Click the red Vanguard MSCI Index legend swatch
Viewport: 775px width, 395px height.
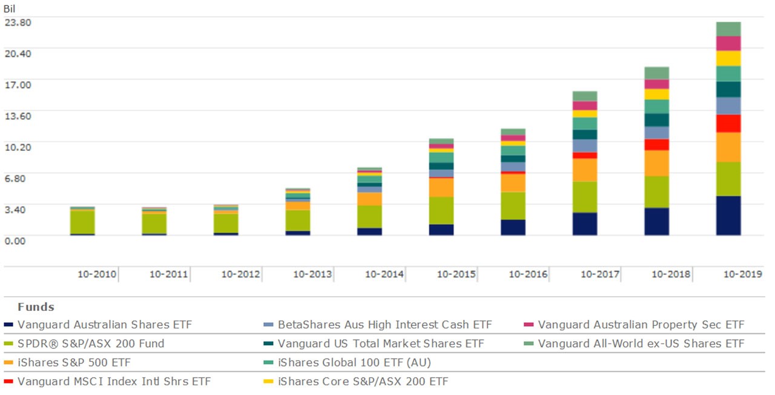click(x=7, y=382)
